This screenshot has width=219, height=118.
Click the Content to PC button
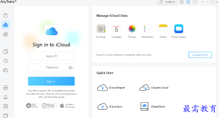[x=200, y=55]
